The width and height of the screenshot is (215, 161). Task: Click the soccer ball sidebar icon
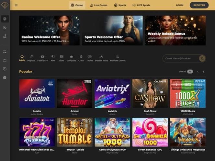5,27
